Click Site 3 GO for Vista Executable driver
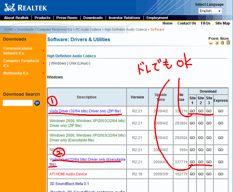This screenshot has height=192, width=233. click(x=209, y=162)
